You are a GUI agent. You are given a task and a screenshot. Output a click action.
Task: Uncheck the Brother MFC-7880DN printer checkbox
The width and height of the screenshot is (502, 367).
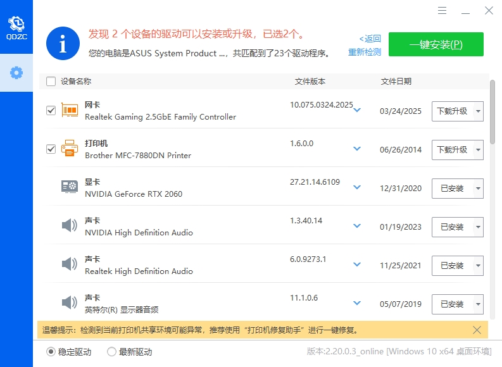click(51, 149)
